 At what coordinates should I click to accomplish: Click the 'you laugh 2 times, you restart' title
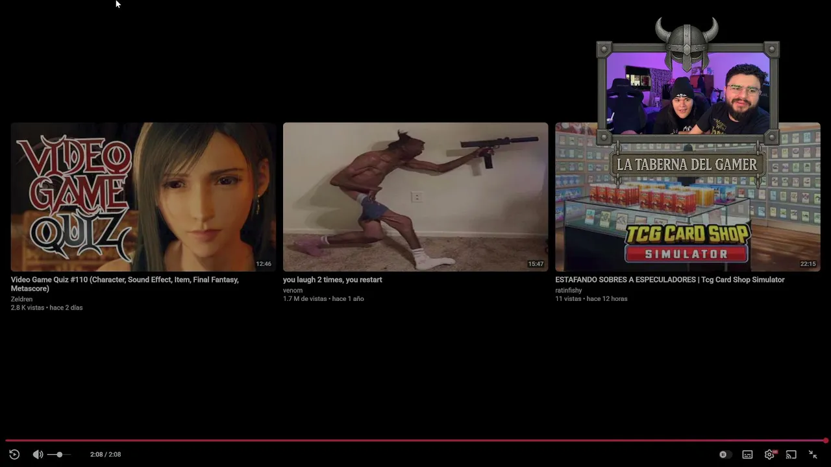click(332, 280)
